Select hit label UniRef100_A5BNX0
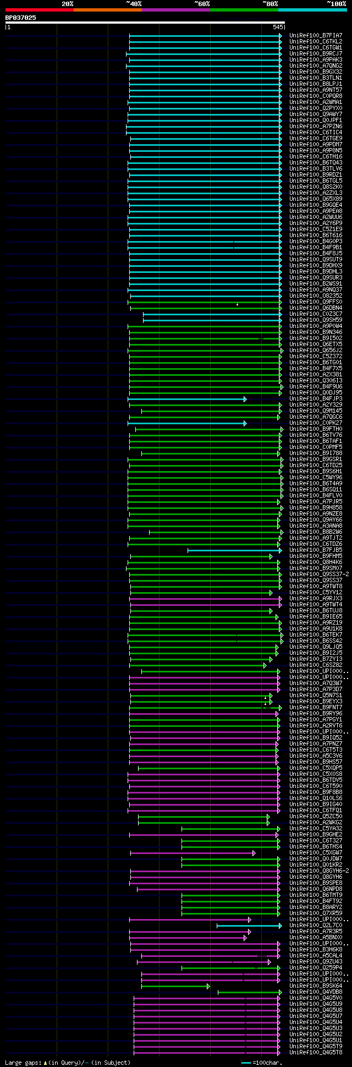The width and height of the screenshot is (352, 1067). coord(316,937)
